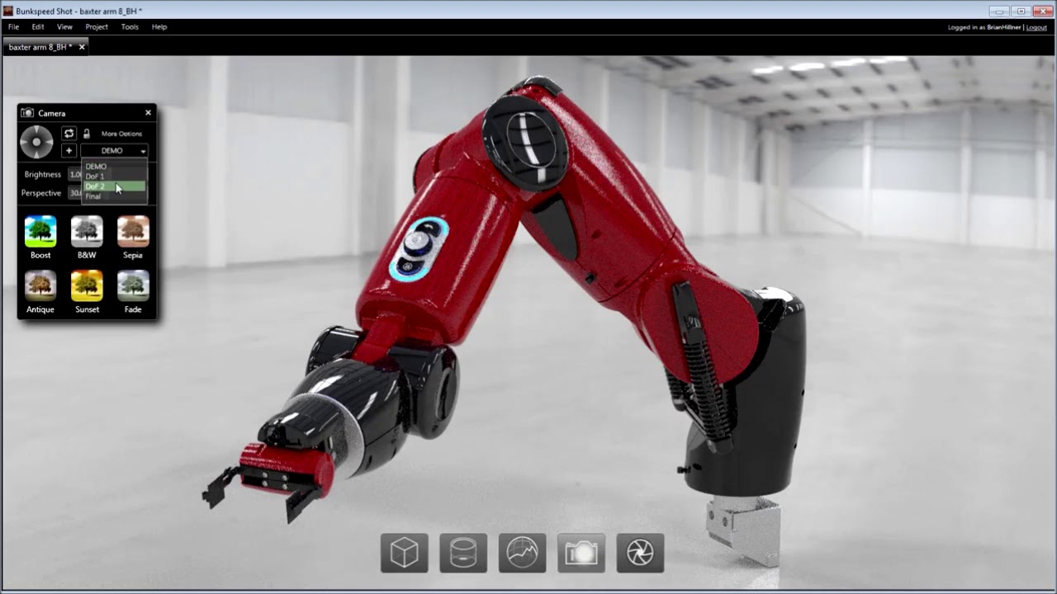
Task: Click the camera navigation dial
Action: click(36, 142)
